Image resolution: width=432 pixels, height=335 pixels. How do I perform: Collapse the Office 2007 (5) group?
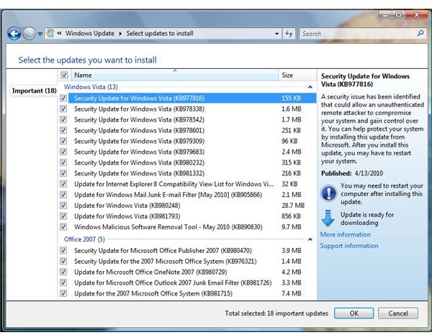310,239
